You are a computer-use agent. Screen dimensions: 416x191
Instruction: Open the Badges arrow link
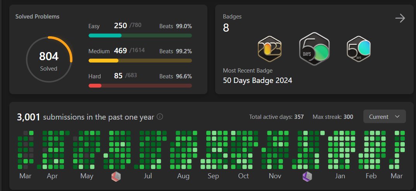click(x=400, y=18)
